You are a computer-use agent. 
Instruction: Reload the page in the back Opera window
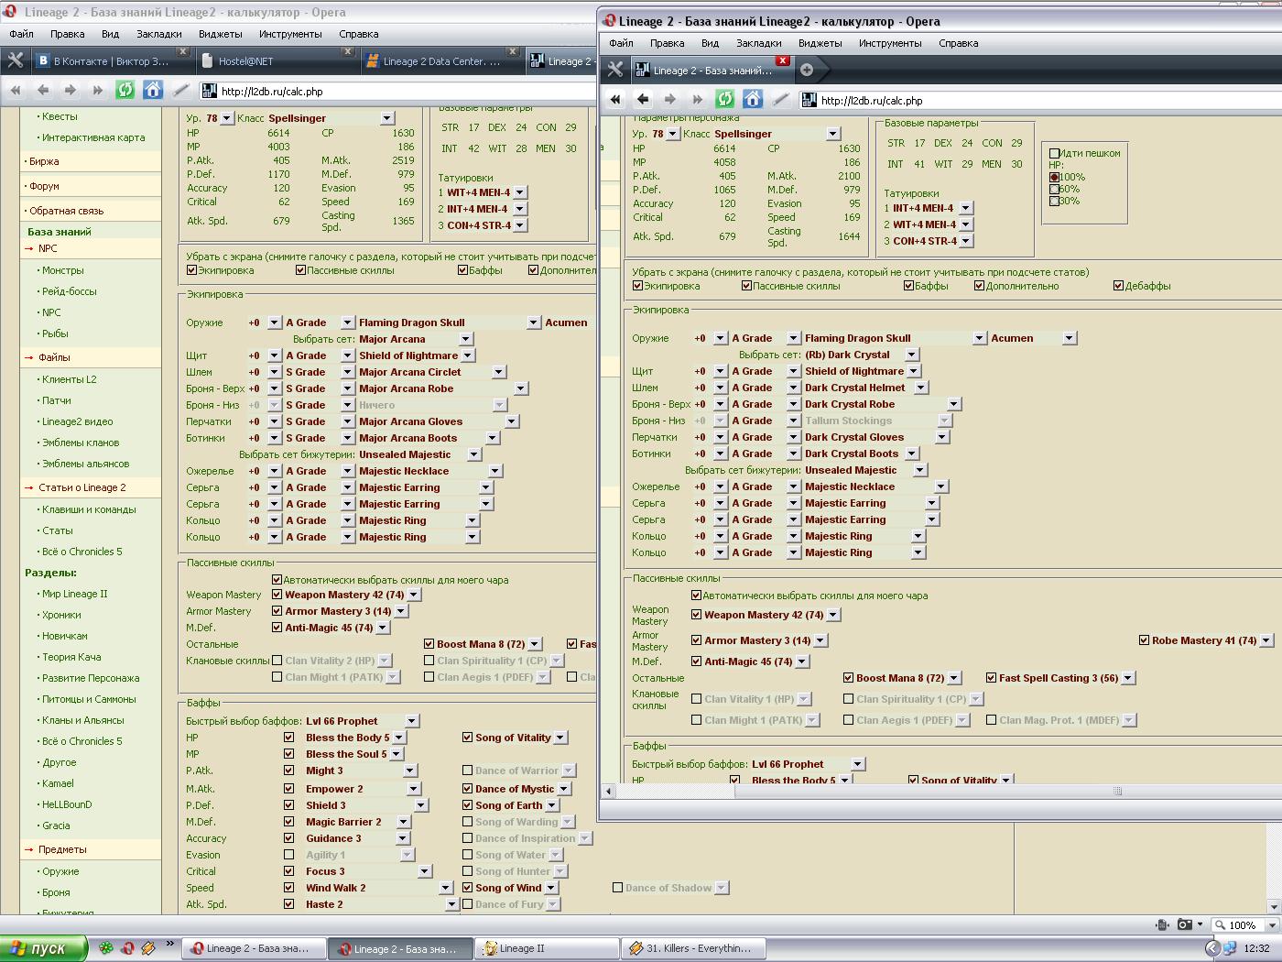125,90
